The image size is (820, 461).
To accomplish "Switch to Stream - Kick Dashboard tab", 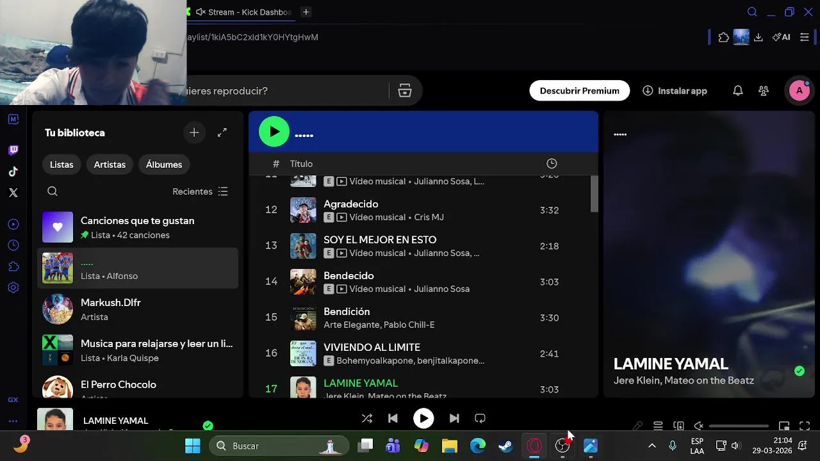I will [x=243, y=12].
